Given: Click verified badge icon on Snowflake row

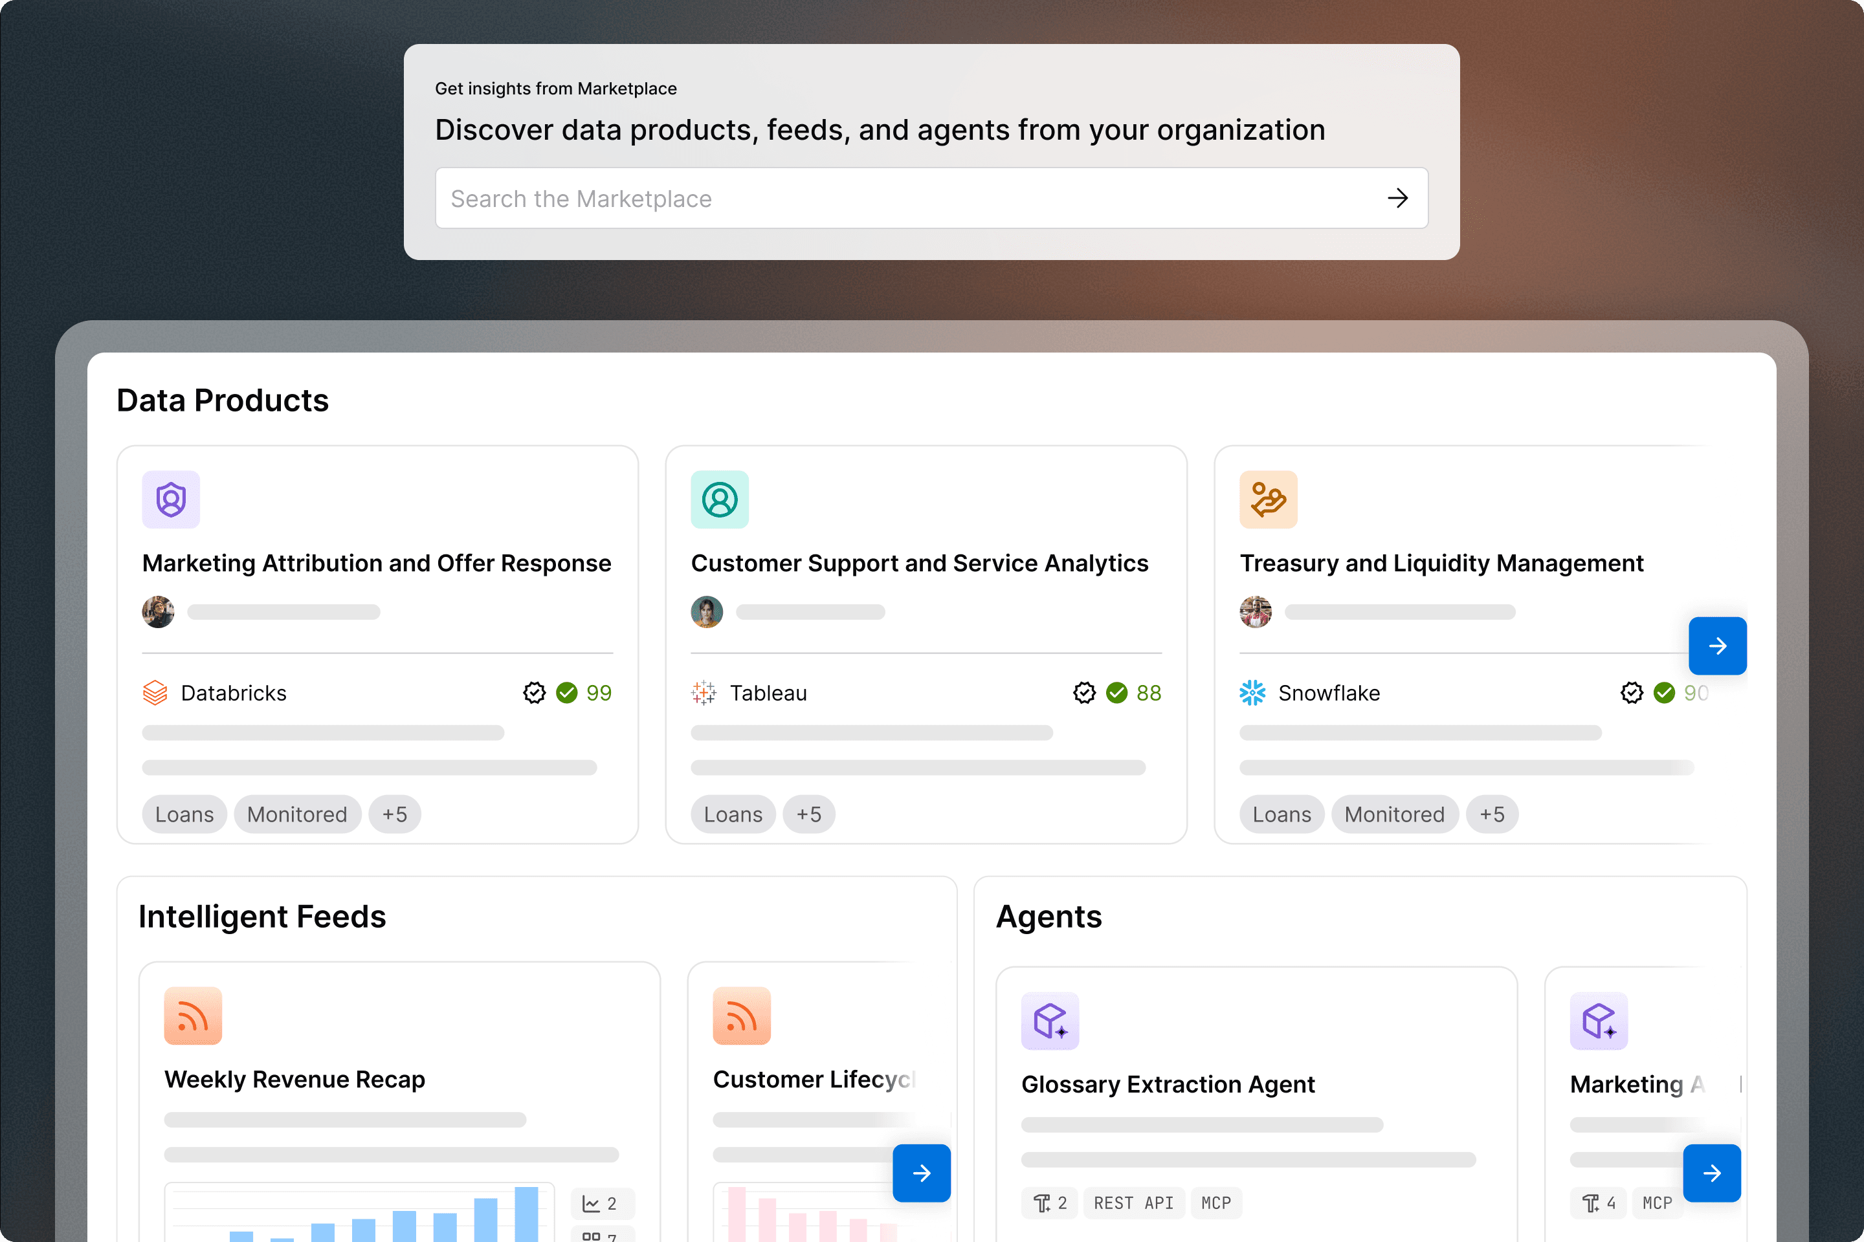Looking at the screenshot, I should (1632, 693).
